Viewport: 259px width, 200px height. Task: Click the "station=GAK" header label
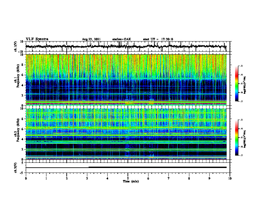122,39
